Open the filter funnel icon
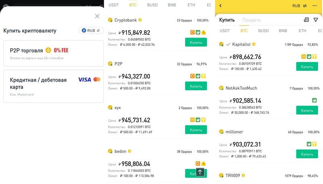The width and height of the screenshot is (323, 184). coord(316,19)
